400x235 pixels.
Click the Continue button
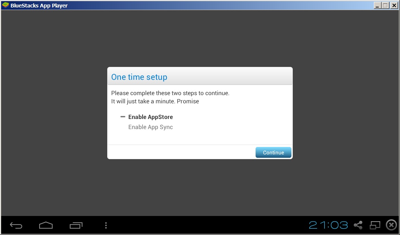(273, 152)
